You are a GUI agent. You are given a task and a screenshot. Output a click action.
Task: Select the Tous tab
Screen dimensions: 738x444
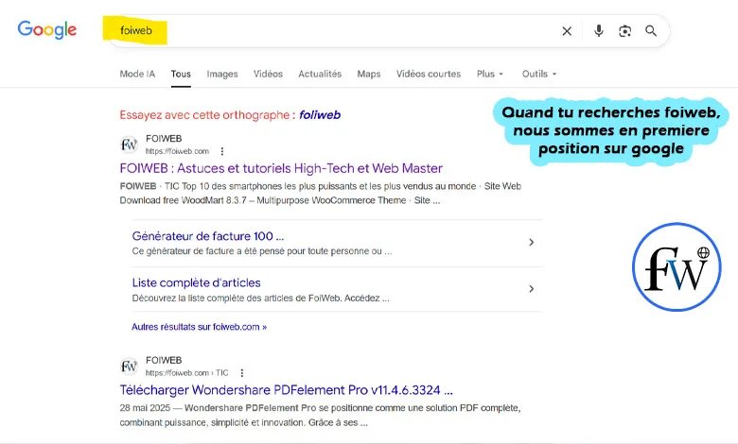pyautogui.click(x=181, y=74)
